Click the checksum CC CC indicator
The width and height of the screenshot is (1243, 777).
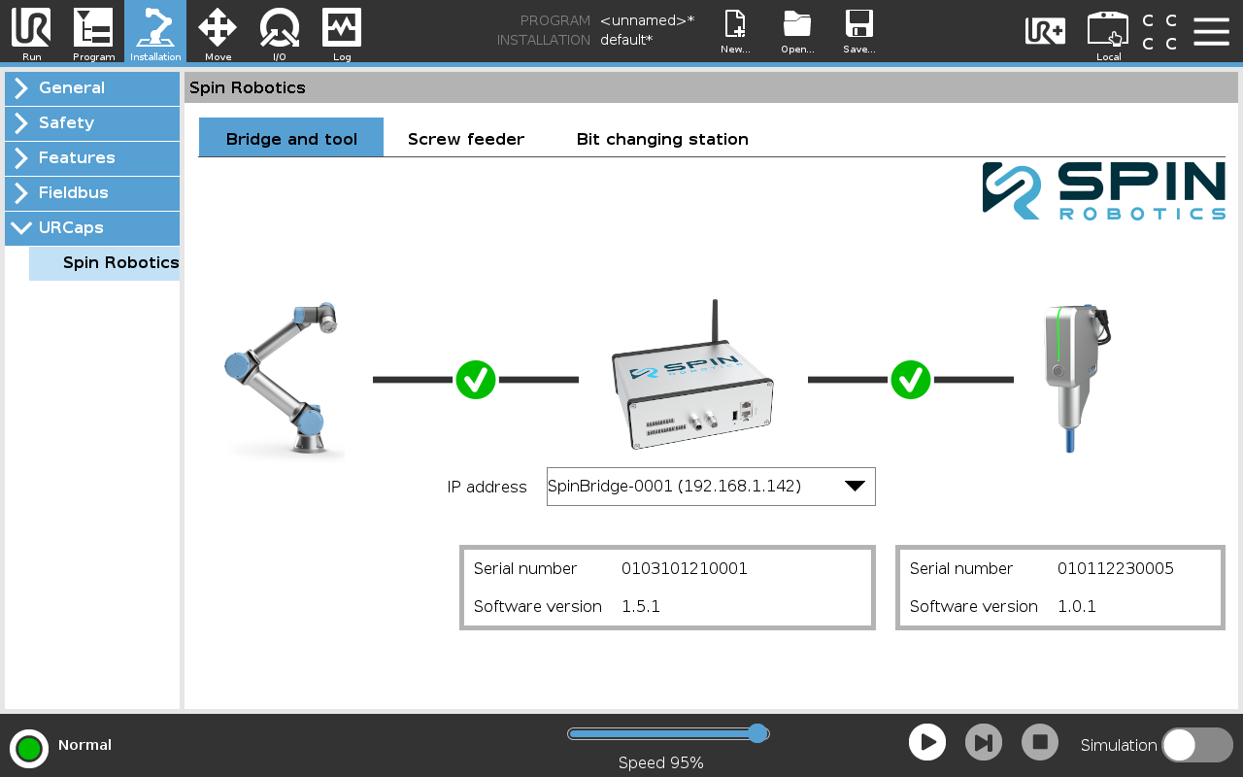point(1159,32)
